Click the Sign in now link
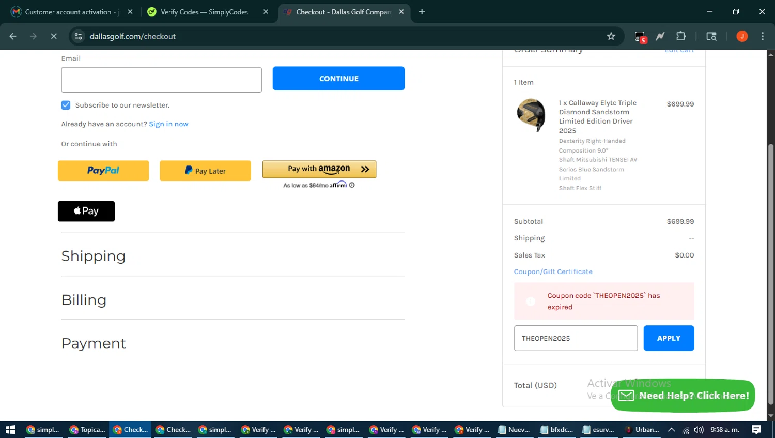The image size is (775, 438). (168, 124)
